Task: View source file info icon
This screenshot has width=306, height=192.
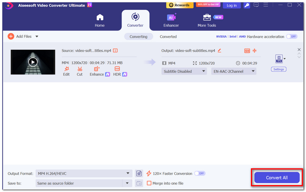Action: tap(116, 51)
